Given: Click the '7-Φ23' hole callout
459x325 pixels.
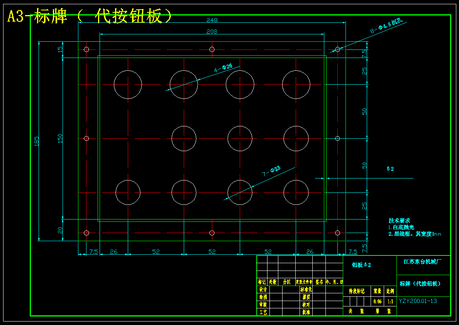Looking at the screenshot, I should pos(271,171).
